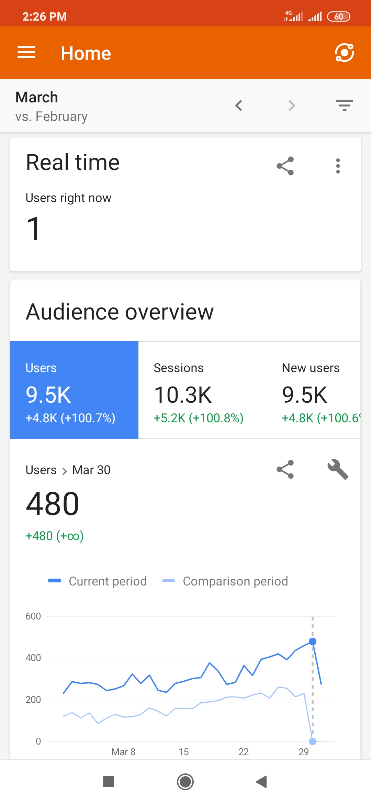The width and height of the screenshot is (371, 804).
Task: Select the Users metric tab
Action: (74, 390)
